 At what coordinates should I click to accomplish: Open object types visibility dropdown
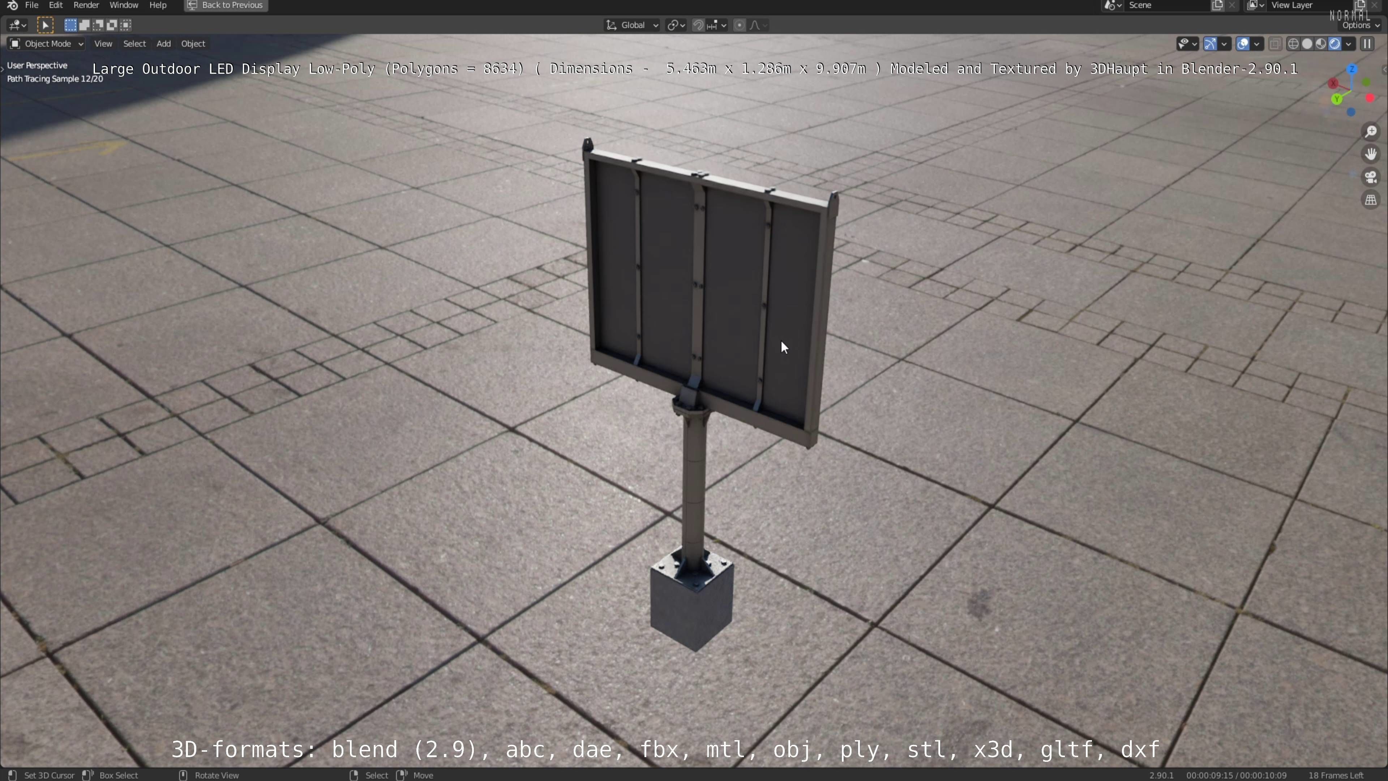(1187, 44)
